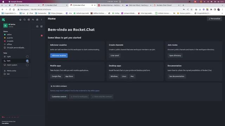
Task: Click the Mac desktop app button
Action: pyautogui.click(x=132, y=76)
